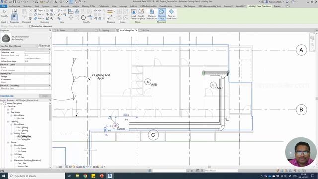Open the Type Properties icon above Properties
The width and height of the screenshot is (318, 179).
[14, 11]
